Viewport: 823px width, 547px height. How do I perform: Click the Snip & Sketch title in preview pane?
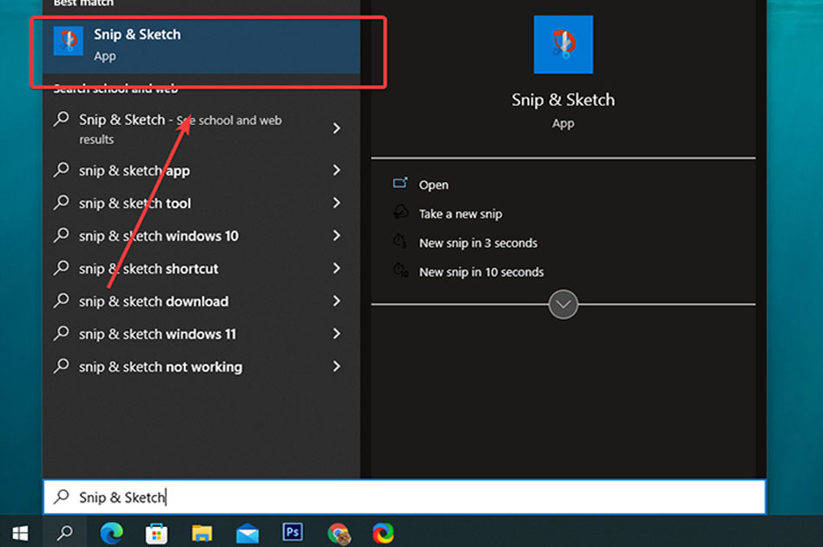tap(563, 100)
